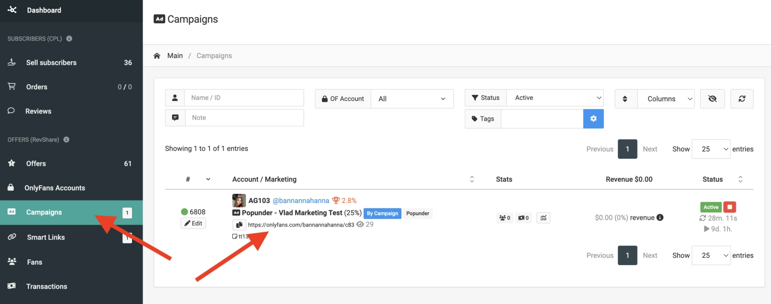The height and width of the screenshot is (304, 771).
Task: Expand the Status Active dropdown
Action: tap(555, 98)
